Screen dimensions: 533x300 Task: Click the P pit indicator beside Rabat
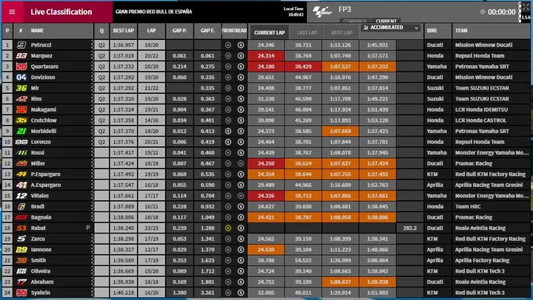coord(87,228)
